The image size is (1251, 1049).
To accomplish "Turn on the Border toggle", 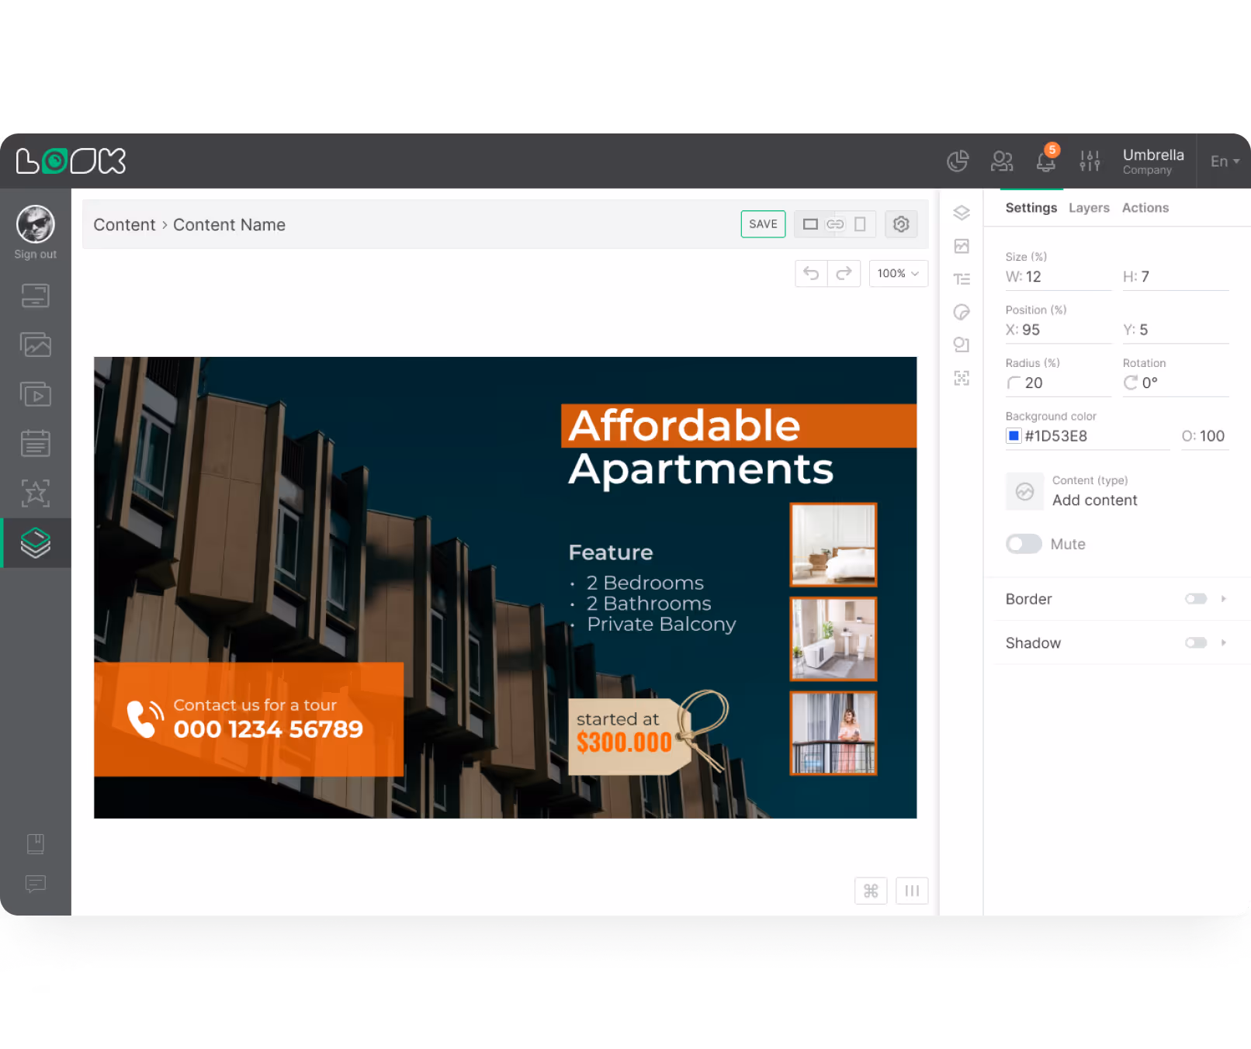I will [x=1194, y=598].
